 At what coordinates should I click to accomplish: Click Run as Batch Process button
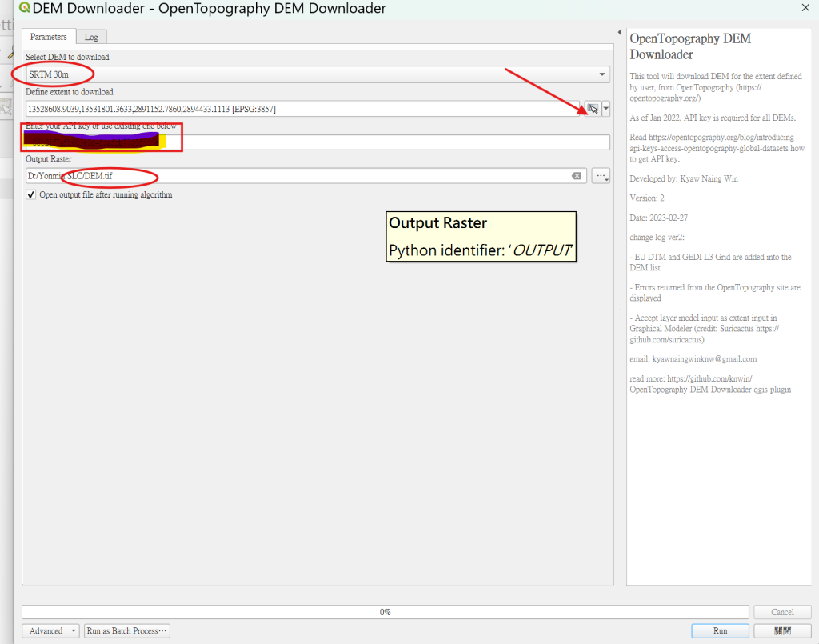[126, 631]
